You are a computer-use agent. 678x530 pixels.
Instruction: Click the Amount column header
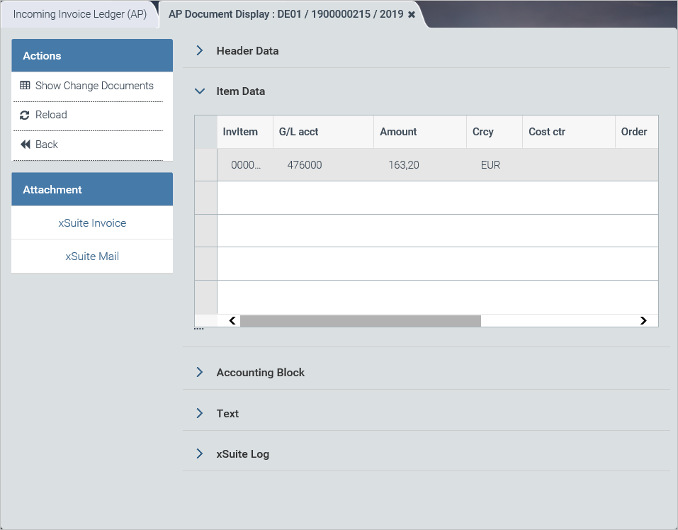tap(398, 132)
